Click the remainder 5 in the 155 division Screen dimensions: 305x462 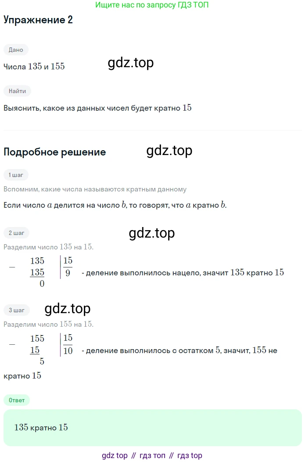click(42, 361)
